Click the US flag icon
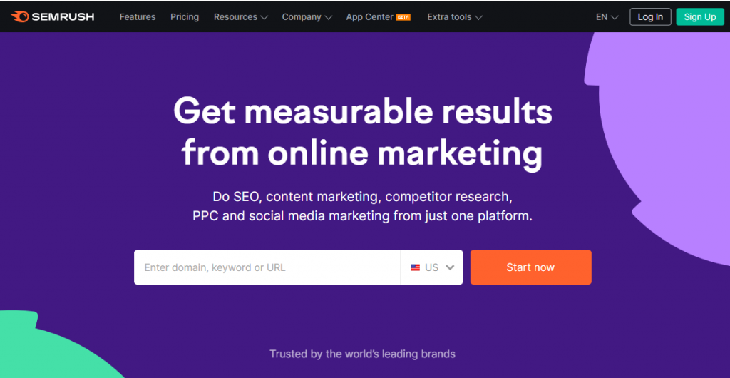Image resolution: width=730 pixels, height=378 pixels. (416, 267)
